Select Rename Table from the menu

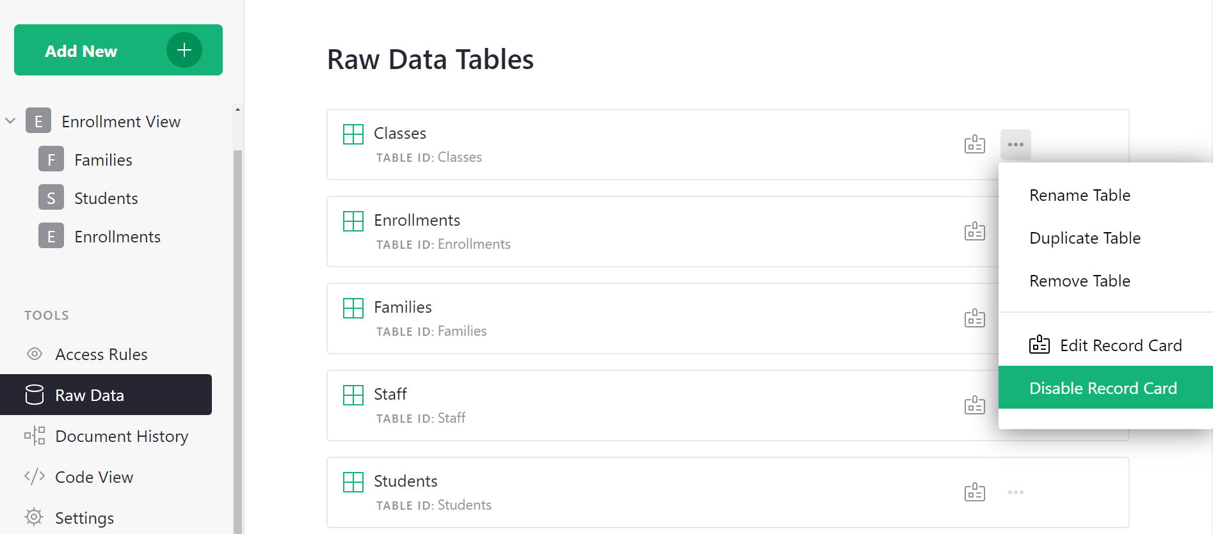click(x=1079, y=195)
